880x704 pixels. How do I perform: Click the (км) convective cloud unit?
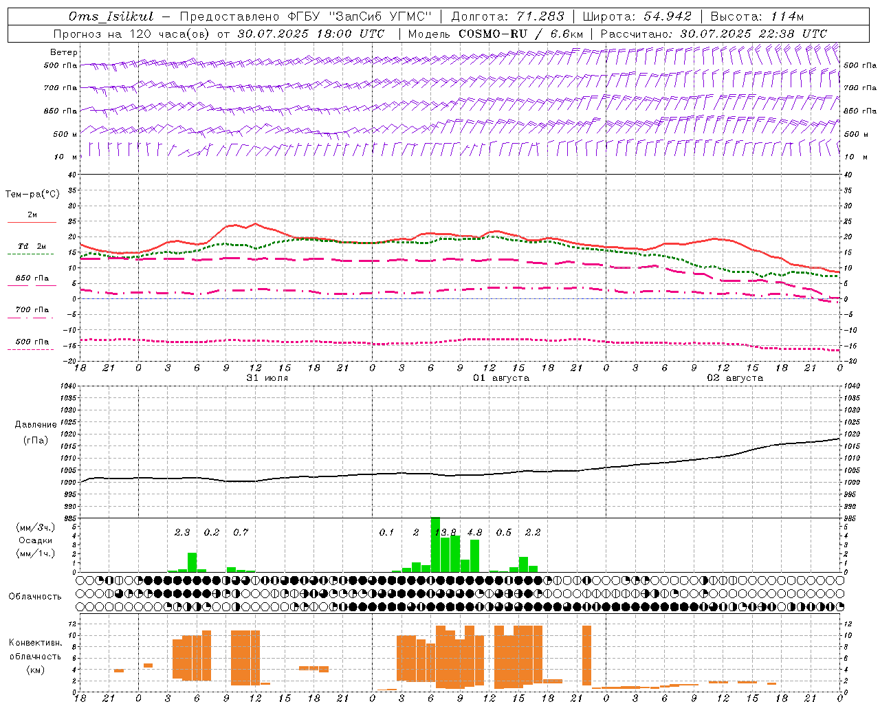[x=35, y=670]
